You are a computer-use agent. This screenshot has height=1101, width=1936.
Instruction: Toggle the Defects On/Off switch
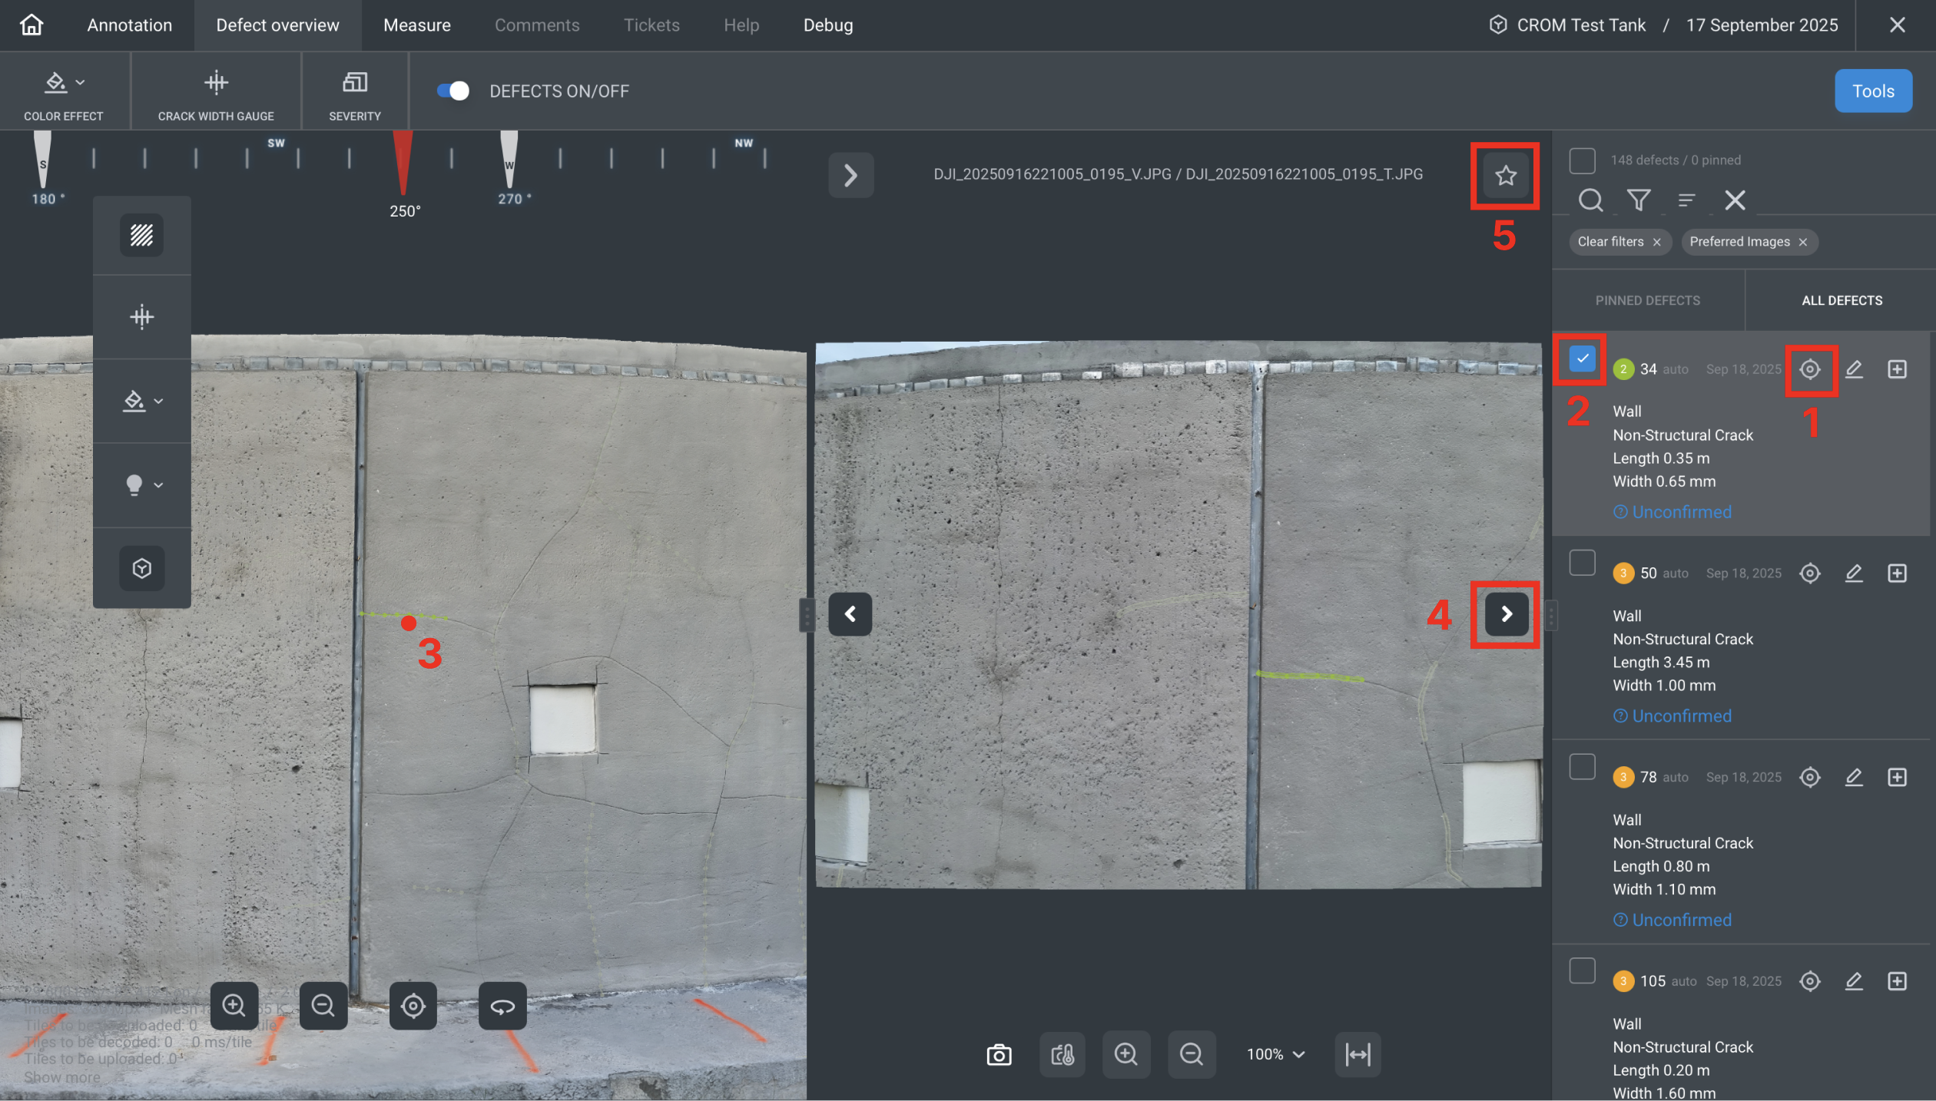click(453, 91)
